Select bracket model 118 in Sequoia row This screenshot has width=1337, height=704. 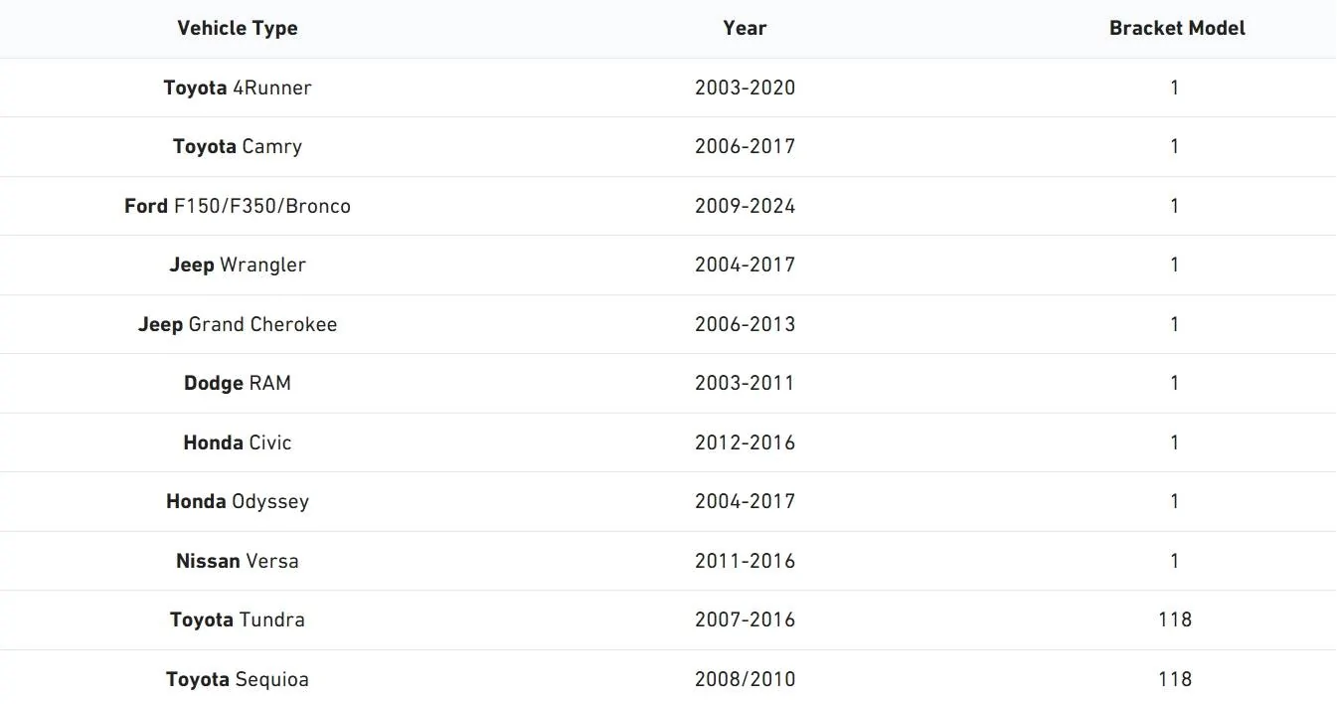tap(1175, 679)
